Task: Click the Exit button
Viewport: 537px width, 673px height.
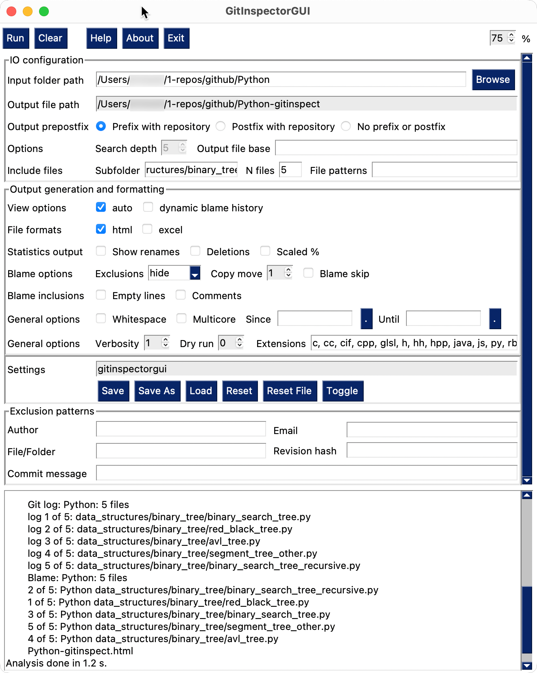Action: pyautogui.click(x=176, y=38)
